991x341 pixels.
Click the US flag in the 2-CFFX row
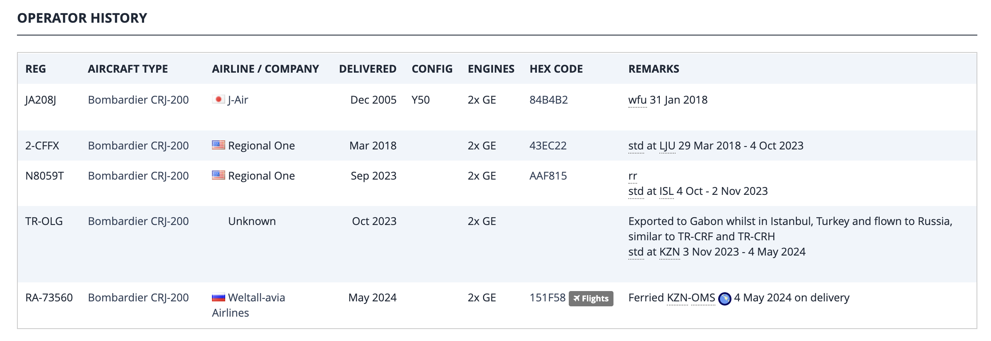218,145
